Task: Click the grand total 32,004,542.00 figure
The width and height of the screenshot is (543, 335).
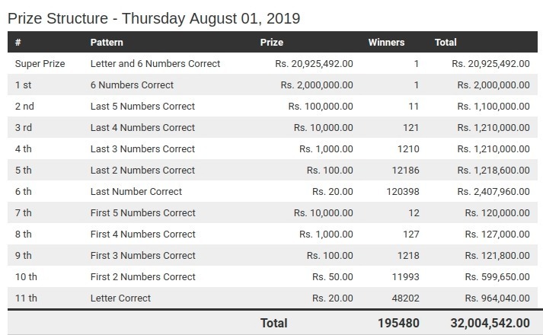Action: (490, 323)
